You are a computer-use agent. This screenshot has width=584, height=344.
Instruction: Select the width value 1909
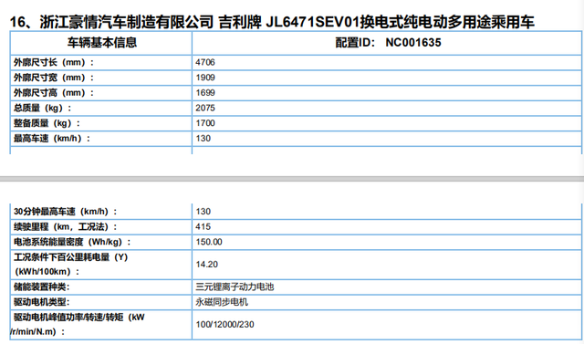[x=205, y=78]
